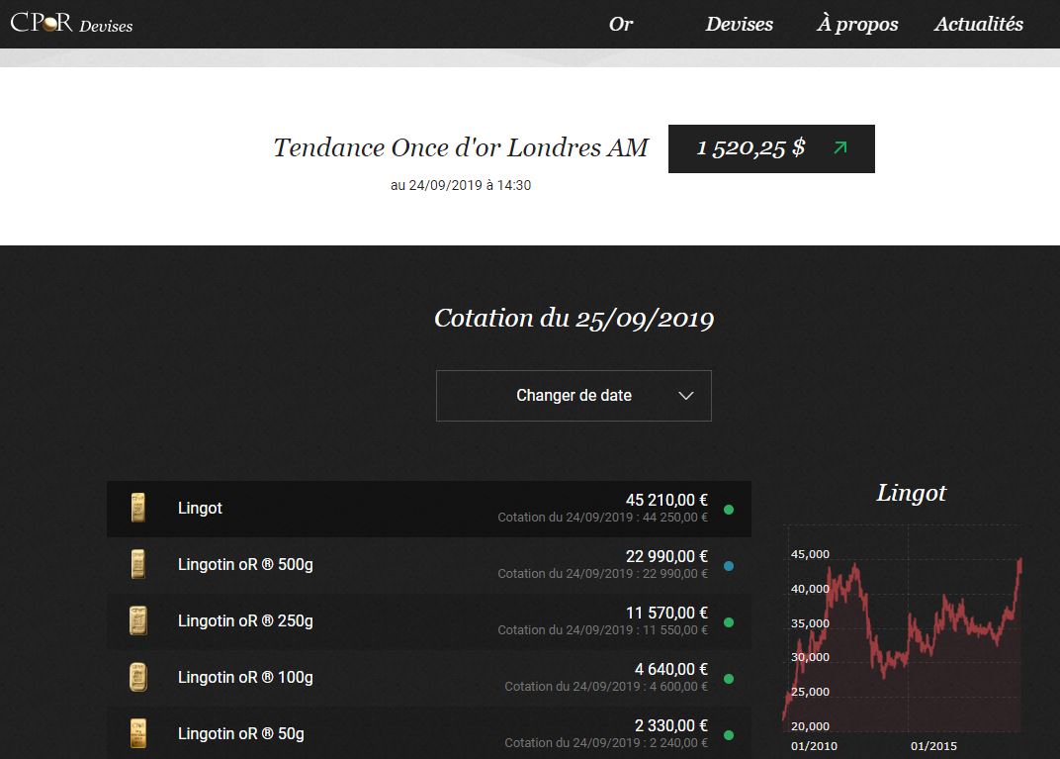Click the green trend arrow icon
The image size is (1060, 759).
[x=839, y=148]
